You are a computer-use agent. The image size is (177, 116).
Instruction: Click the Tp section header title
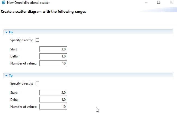11,76
